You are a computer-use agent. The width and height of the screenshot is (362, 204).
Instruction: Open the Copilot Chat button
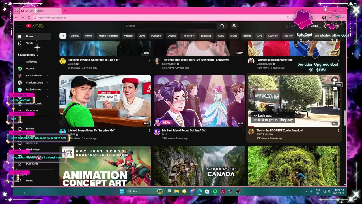pos(340,18)
